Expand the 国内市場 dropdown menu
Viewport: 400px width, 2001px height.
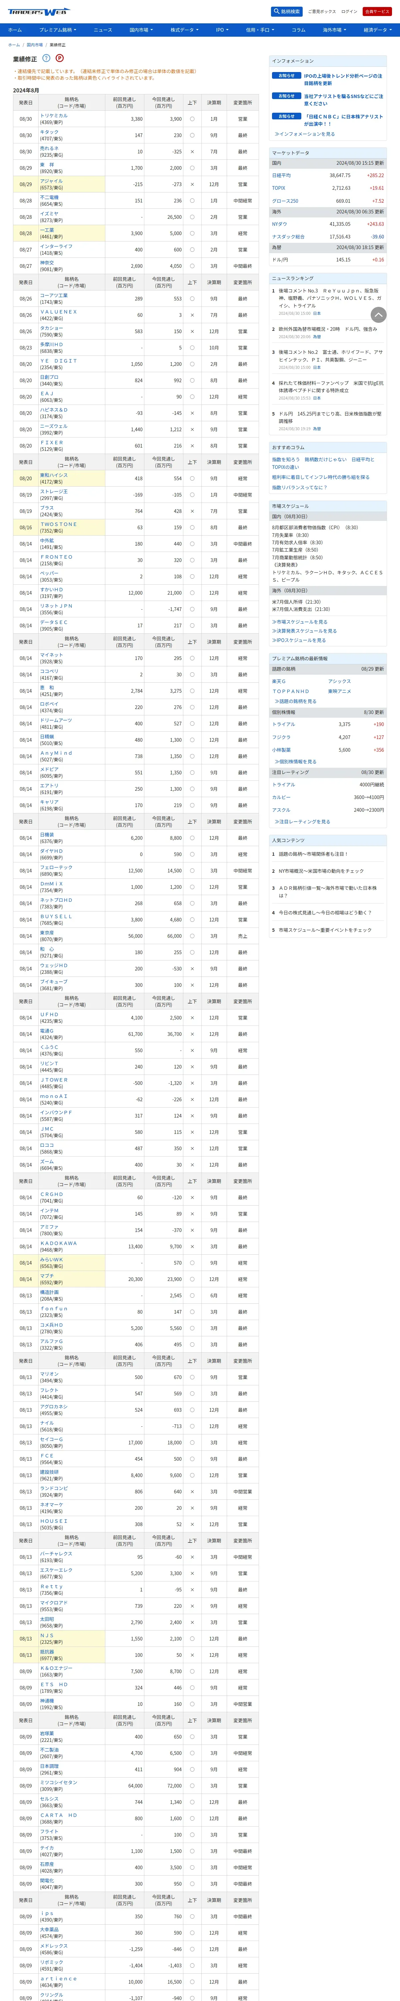click(x=141, y=30)
